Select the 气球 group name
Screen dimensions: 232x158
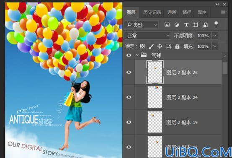[x=156, y=55]
